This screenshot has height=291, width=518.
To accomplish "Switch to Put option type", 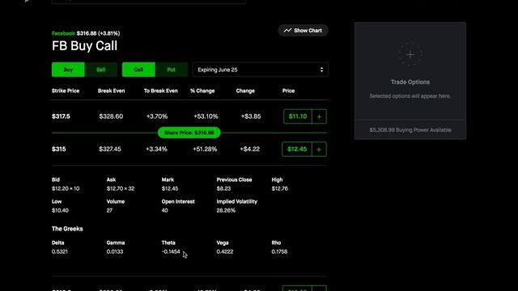I will click(171, 70).
